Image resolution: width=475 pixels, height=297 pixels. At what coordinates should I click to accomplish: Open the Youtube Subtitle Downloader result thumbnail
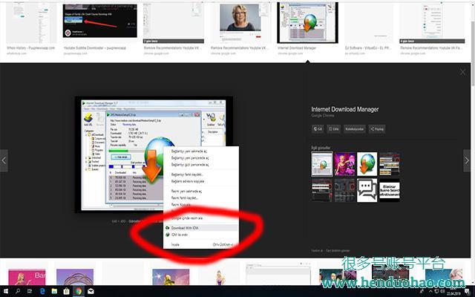tap(99, 21)
